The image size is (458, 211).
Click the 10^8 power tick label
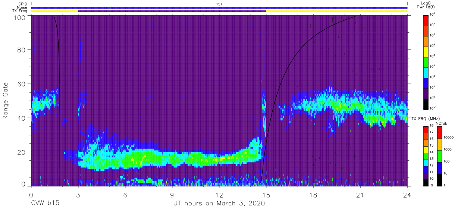click(x=433, y=14)
